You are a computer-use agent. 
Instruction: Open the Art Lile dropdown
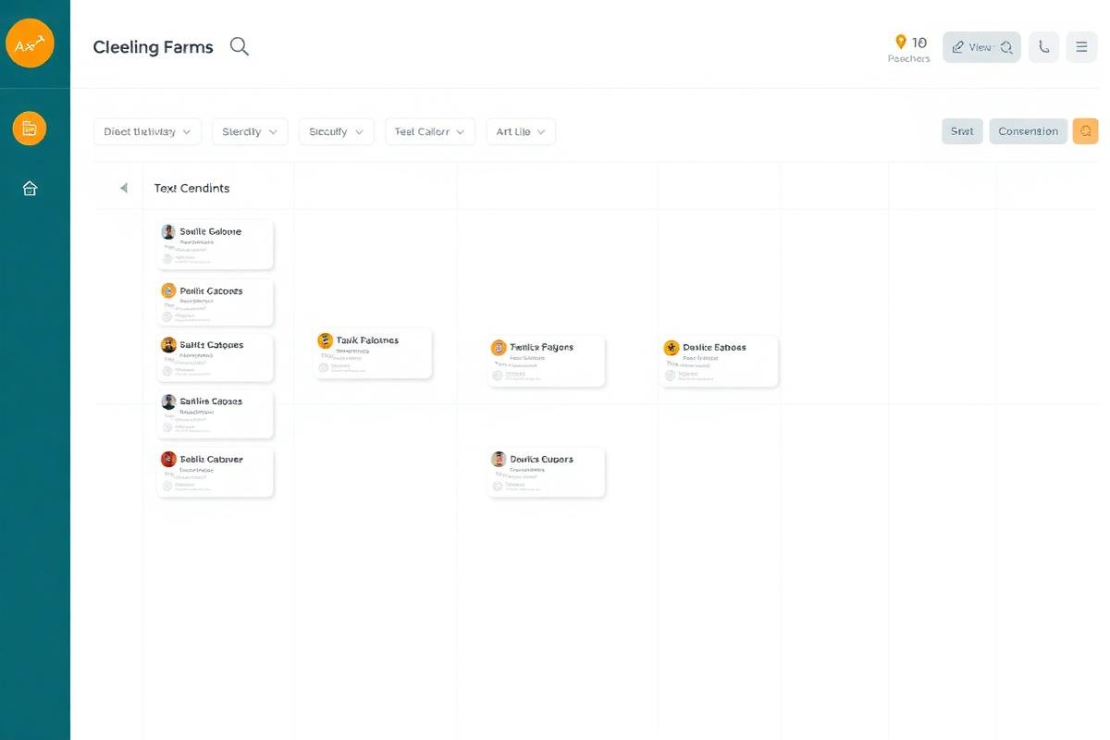tap(521, 131)
